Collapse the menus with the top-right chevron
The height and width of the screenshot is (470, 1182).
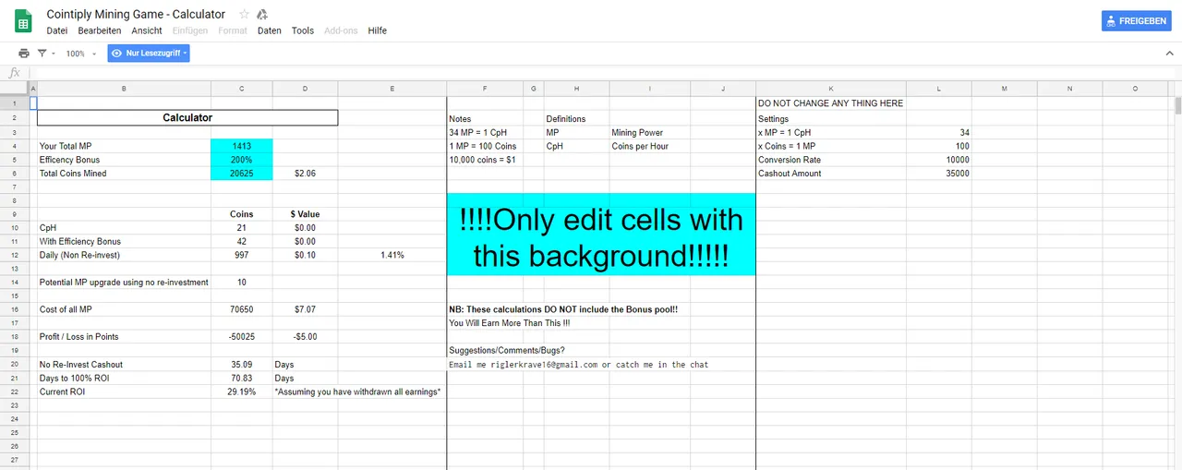[x=1169, y=54]
